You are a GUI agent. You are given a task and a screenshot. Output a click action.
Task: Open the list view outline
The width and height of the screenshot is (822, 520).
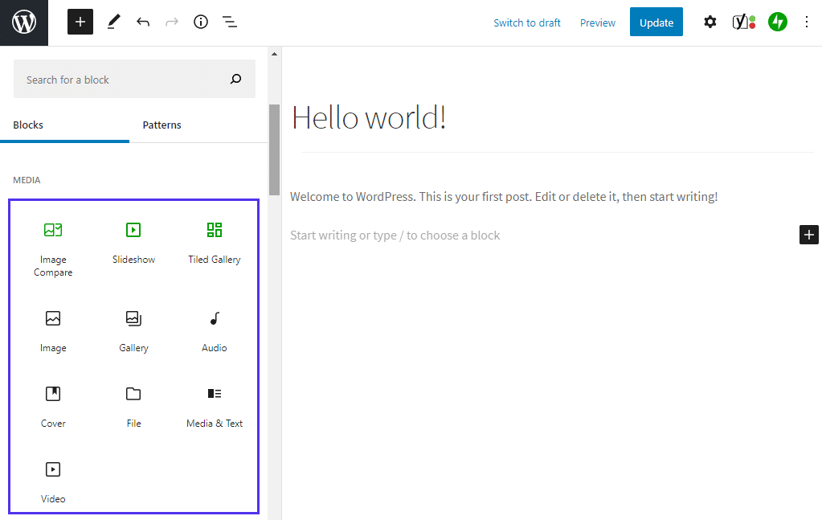pyautogui.click(x=230, y=23)
